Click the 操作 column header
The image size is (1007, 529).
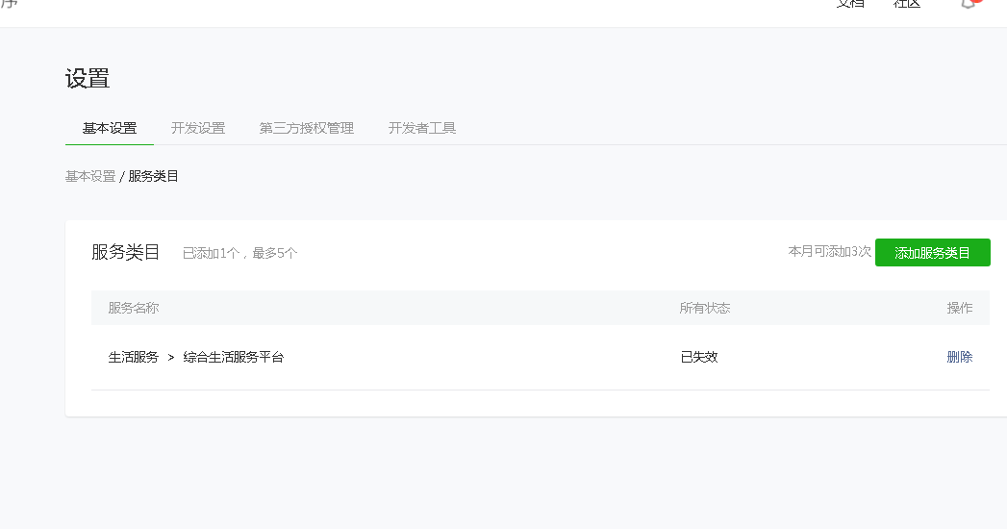pyautogui.click(x=960, y=308)
